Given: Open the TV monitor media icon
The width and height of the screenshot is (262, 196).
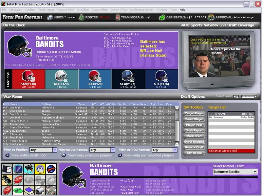Looking at the screenshot, I should pos(17,168).
